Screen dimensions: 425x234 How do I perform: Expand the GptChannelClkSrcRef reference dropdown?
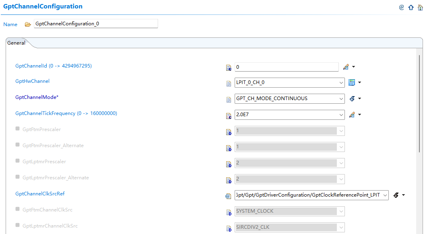click(384, 195)
